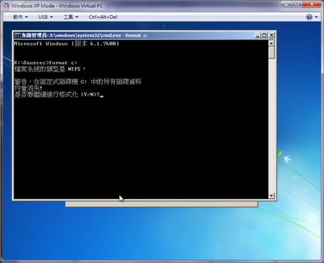The image size is (324, 263).
Task: Click the '均會消失!' warning line
Action: [28, 88]
